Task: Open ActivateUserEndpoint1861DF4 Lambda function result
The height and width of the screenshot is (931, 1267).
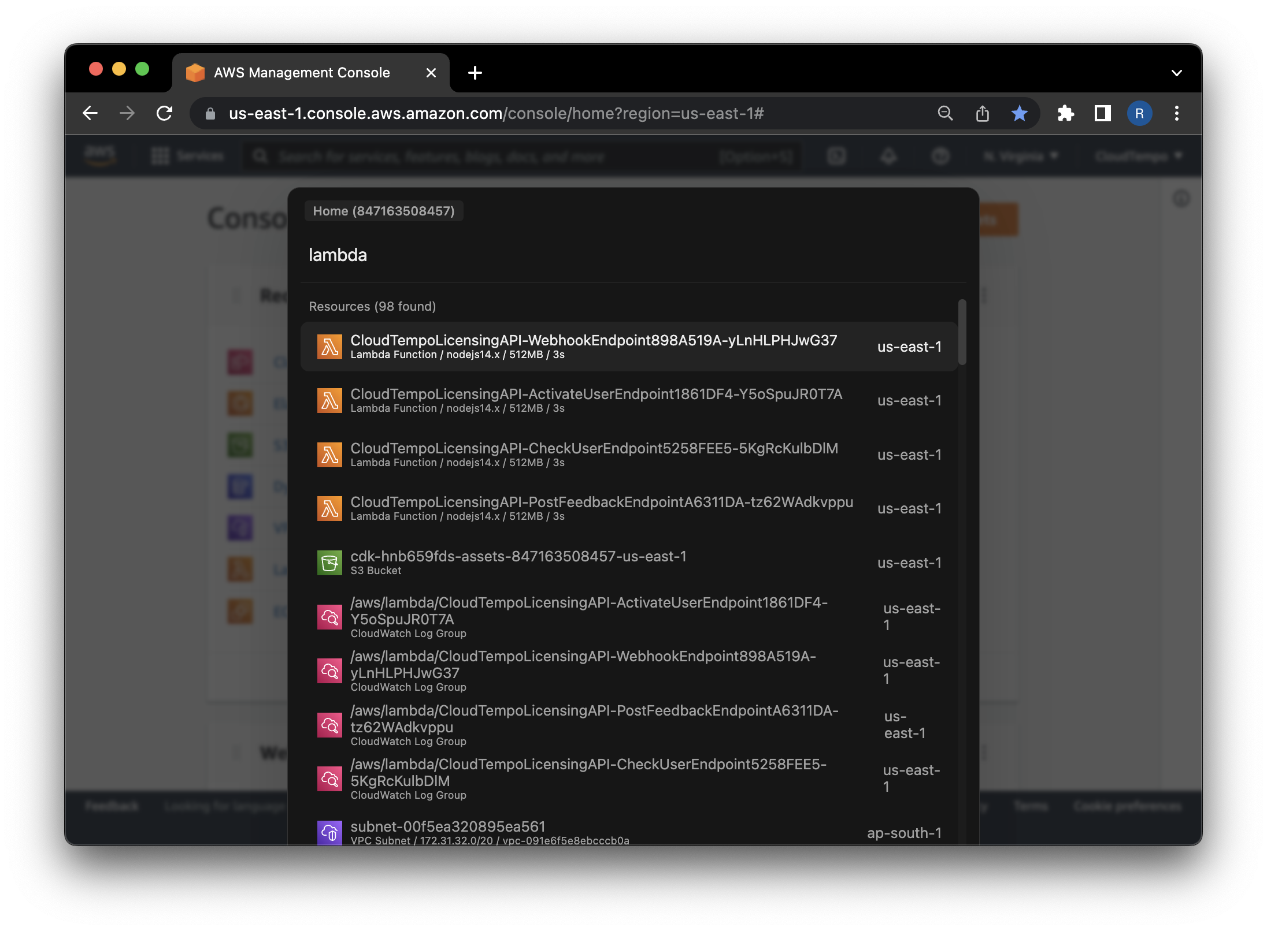Action: click(629, 400)
